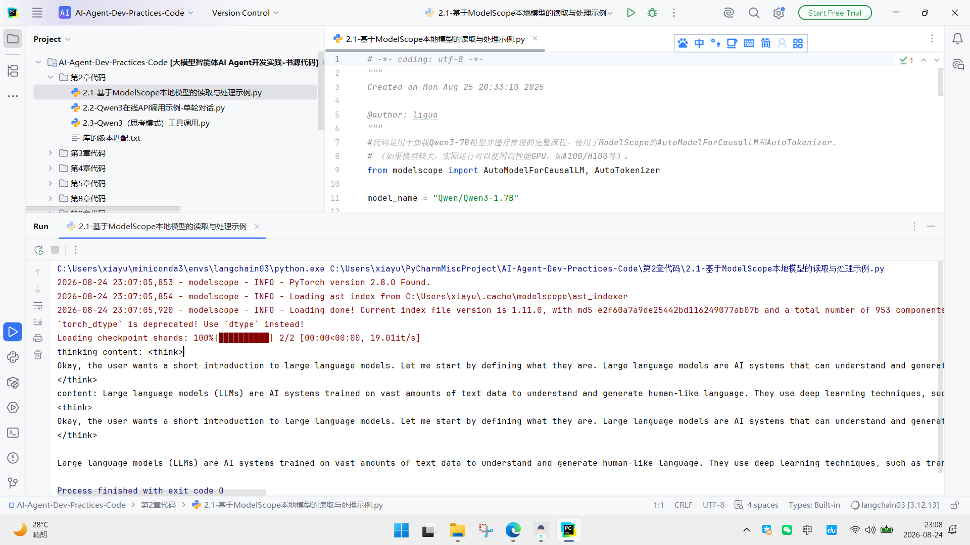The width and height of the screenshot is (970, 545).
Task: Collapse the AI-Agent-Dev-Practices-Code root node
Action: 38,62
